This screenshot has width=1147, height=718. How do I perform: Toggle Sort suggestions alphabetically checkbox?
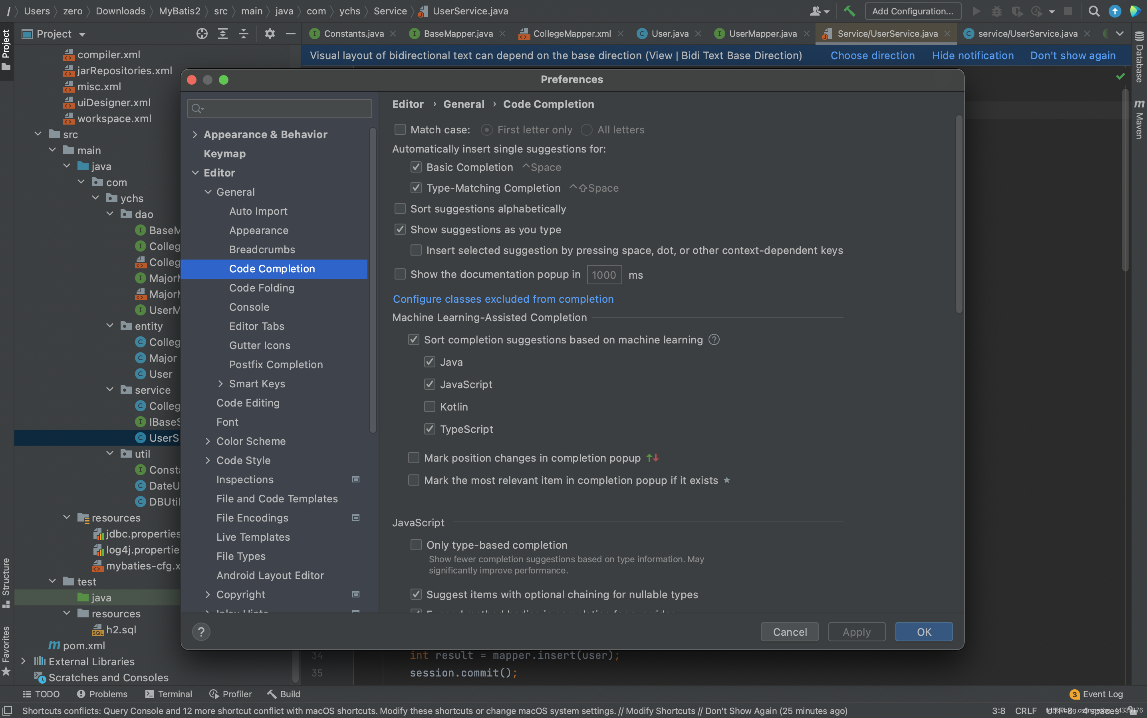click(x=400, y=209)
